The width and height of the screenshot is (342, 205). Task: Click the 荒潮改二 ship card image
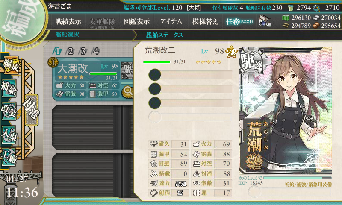(285, 111)
